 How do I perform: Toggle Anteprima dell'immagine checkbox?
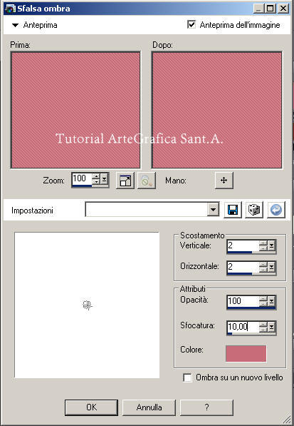[x=191, y=25]
